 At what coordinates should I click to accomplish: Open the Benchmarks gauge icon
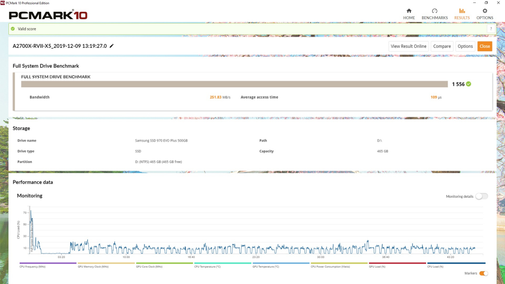(434, 11)
